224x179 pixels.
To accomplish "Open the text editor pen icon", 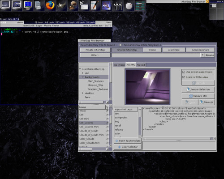I will coord(95,5).
